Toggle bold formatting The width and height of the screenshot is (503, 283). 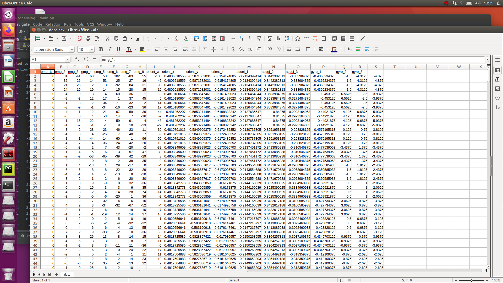[101, 49]
